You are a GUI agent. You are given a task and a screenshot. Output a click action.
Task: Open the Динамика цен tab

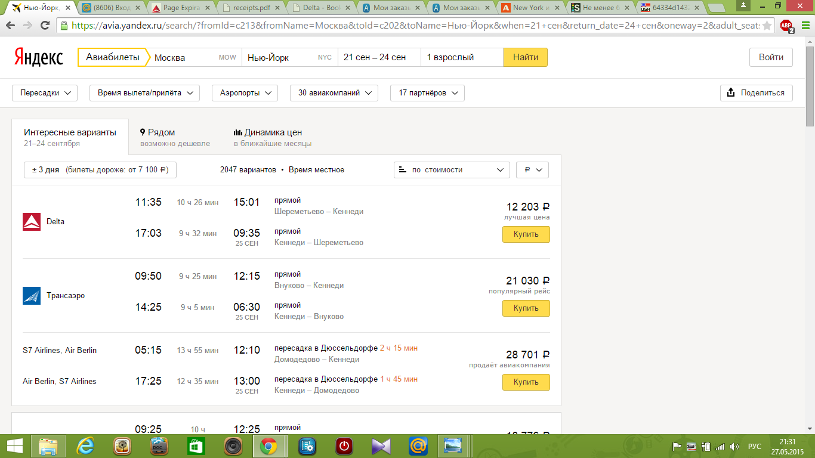272,137
